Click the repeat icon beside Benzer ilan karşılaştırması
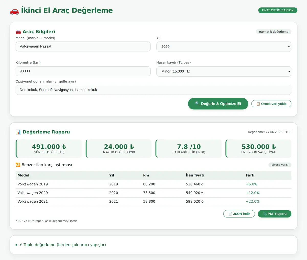 (18, 165)
